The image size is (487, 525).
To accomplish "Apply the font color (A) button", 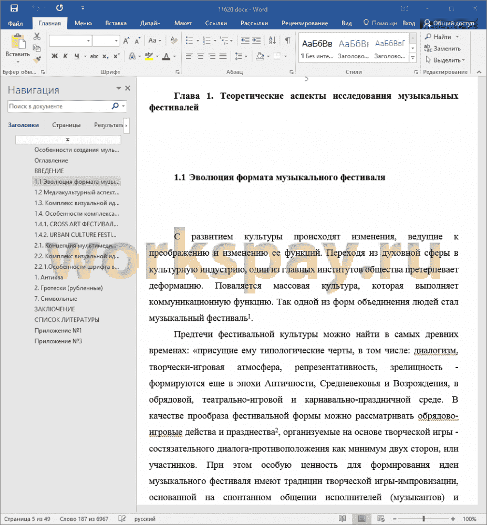I will [x=166, y=56].
